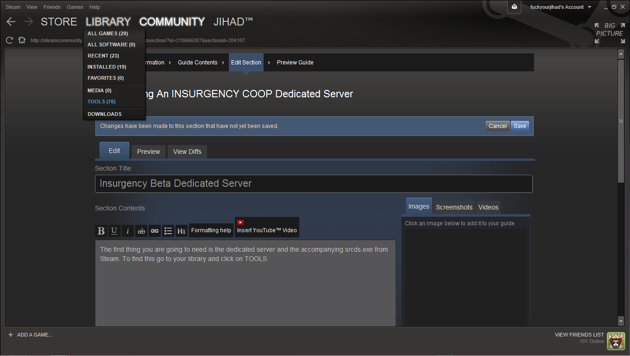Switch to the Preview tab
Image resolution: width=630 pixels, height=356 pixels.
point(148,152)
